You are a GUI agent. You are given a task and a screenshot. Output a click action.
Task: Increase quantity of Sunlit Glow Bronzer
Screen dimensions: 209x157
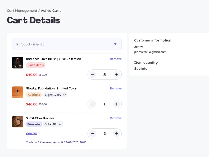click(x=116, y=133)
